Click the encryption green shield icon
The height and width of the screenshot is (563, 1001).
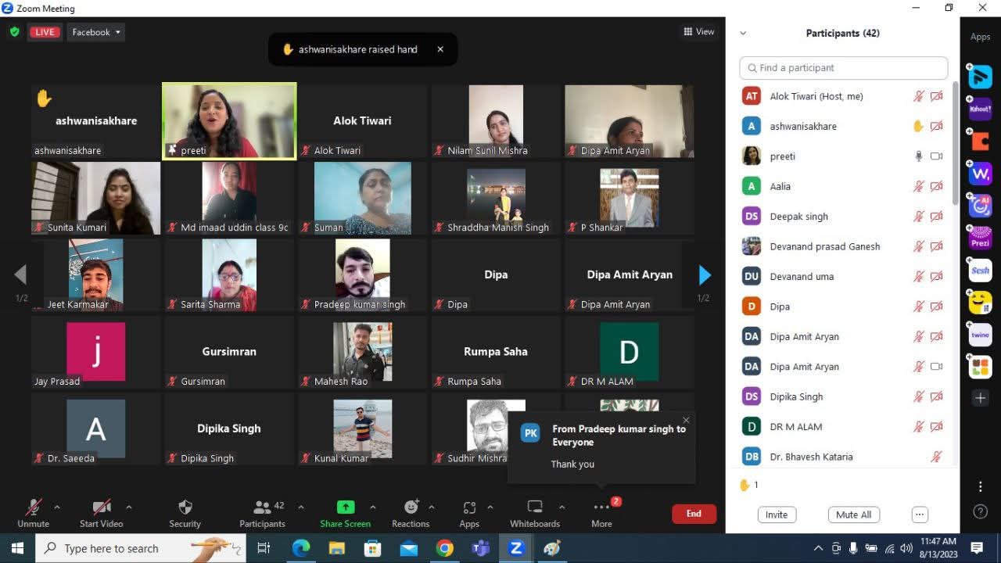[14, 32]
